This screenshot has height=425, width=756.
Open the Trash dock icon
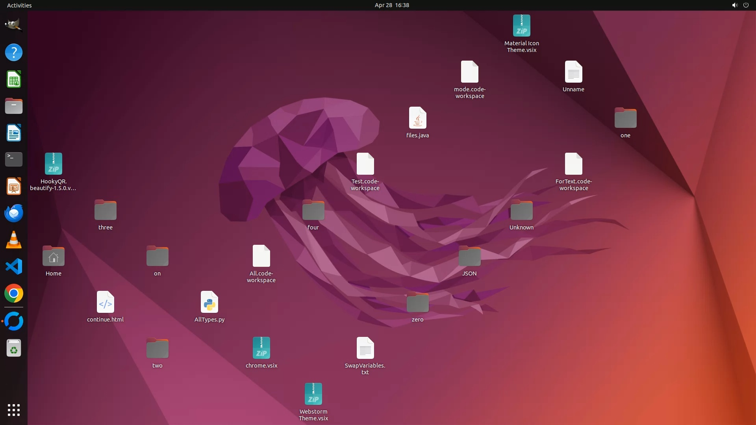pos(13,348)
